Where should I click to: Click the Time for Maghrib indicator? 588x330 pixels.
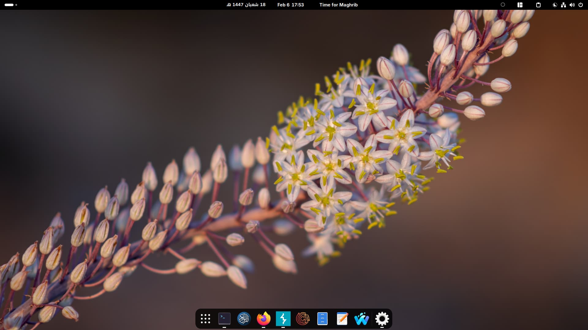point(338,5)
